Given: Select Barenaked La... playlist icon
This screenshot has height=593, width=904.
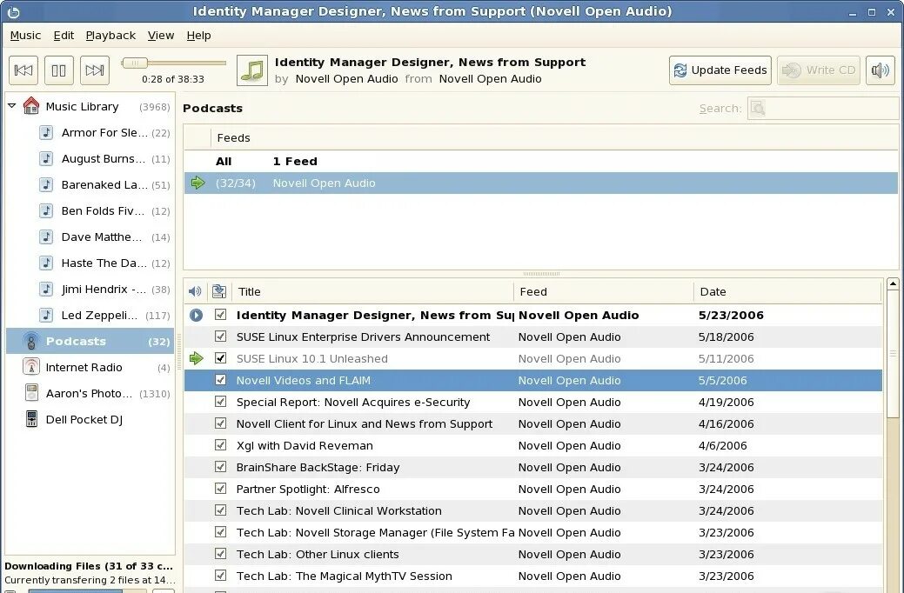Looking at the screenshot, I should point(46,184).
